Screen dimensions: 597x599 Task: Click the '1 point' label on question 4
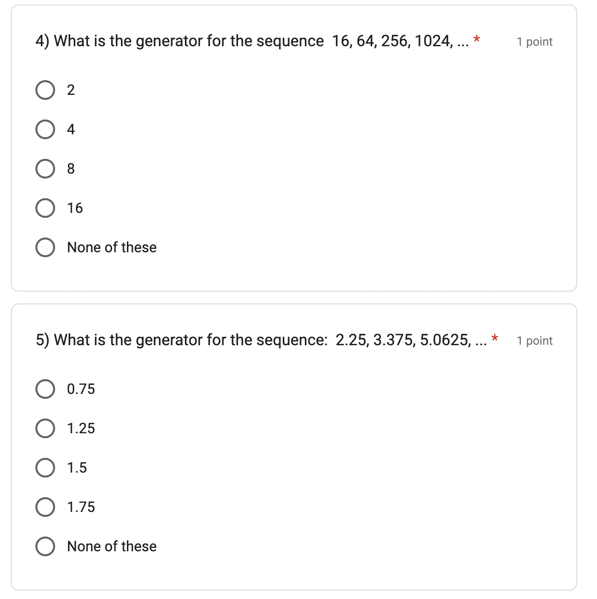[534, 42]
